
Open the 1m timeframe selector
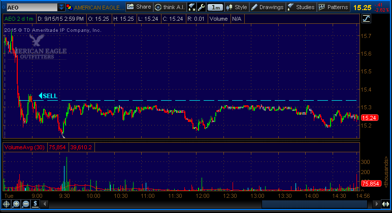point(215,7)
